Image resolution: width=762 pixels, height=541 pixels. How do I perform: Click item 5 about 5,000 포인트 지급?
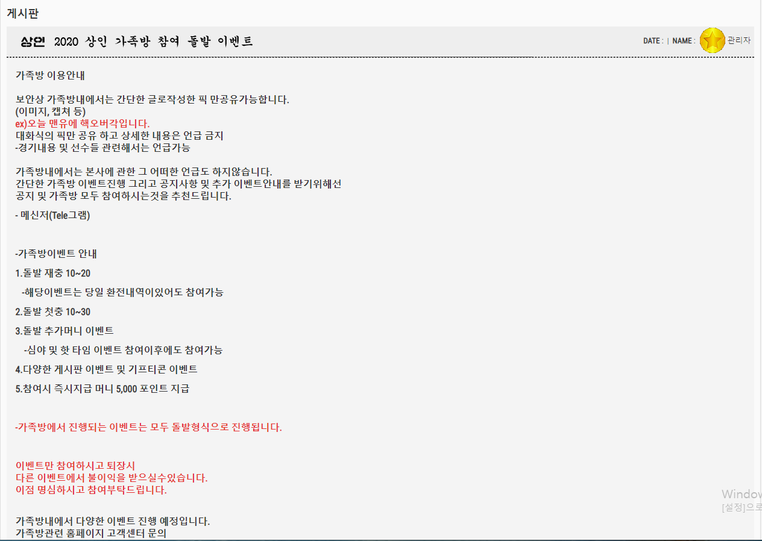click(x=102, y=389)
